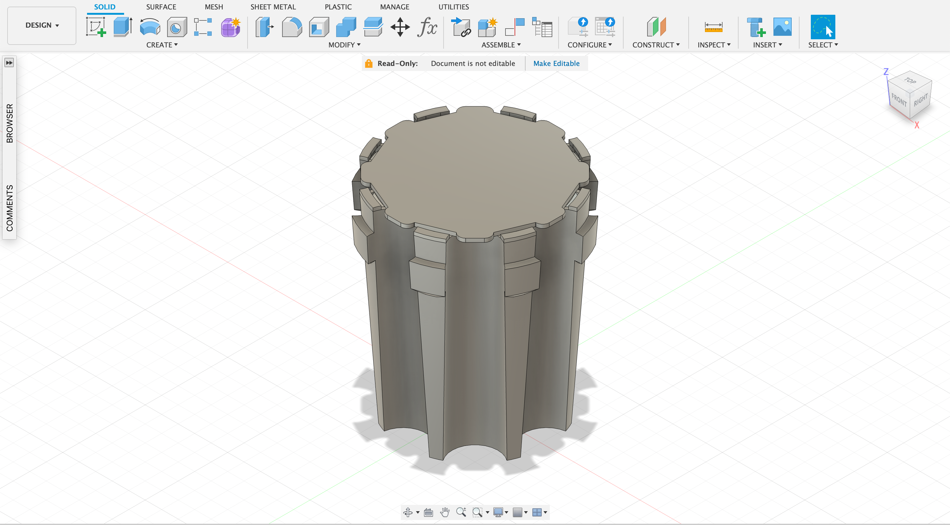Switch to the SHEET METAL tab
This screenshot has height=525, width=950.
[273, 7]
